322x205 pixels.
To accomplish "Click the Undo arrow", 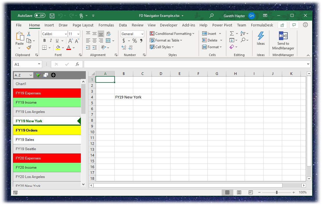I will pos(61,16).
